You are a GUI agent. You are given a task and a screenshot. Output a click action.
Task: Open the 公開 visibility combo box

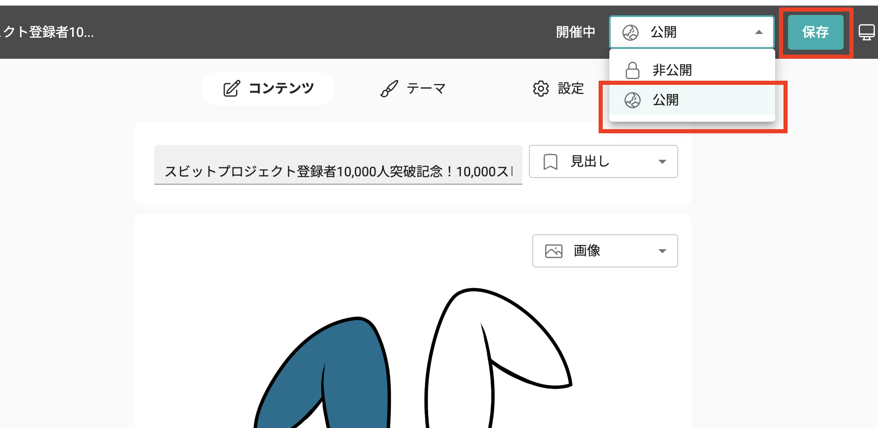pos(691,32)
